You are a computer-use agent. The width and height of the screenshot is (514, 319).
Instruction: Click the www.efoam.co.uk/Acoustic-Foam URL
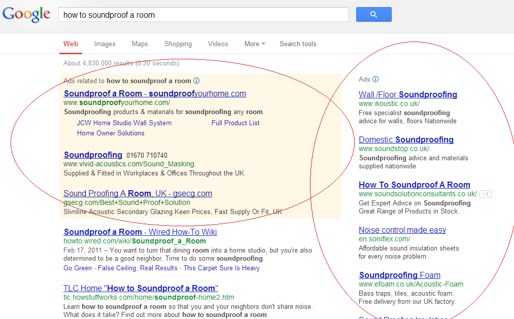tap(411, 285)
